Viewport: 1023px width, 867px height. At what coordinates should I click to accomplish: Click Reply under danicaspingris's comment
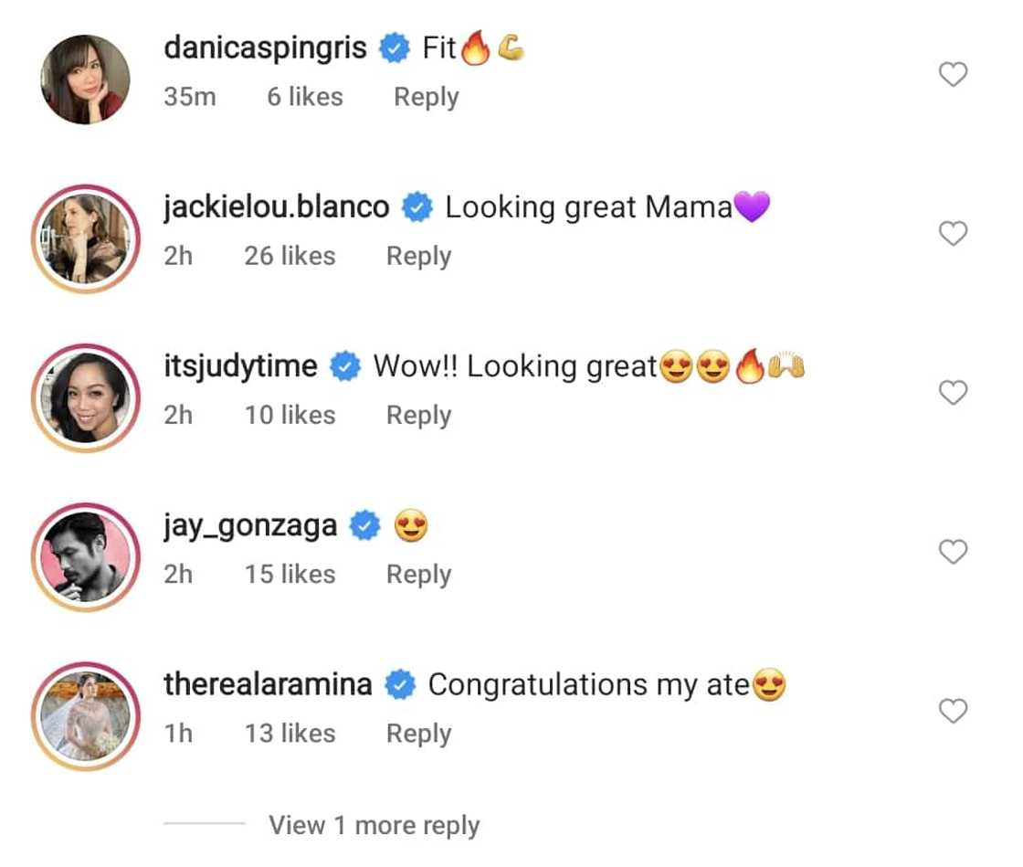point(425,97)
